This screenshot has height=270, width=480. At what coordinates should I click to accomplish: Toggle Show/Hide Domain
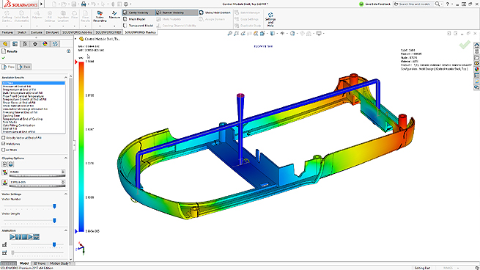[215, 12]
